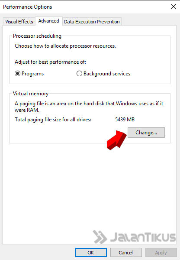This screenshot has height=260, width=180.
Task: Click the Total paging file size label
Action: coord(53,120)
